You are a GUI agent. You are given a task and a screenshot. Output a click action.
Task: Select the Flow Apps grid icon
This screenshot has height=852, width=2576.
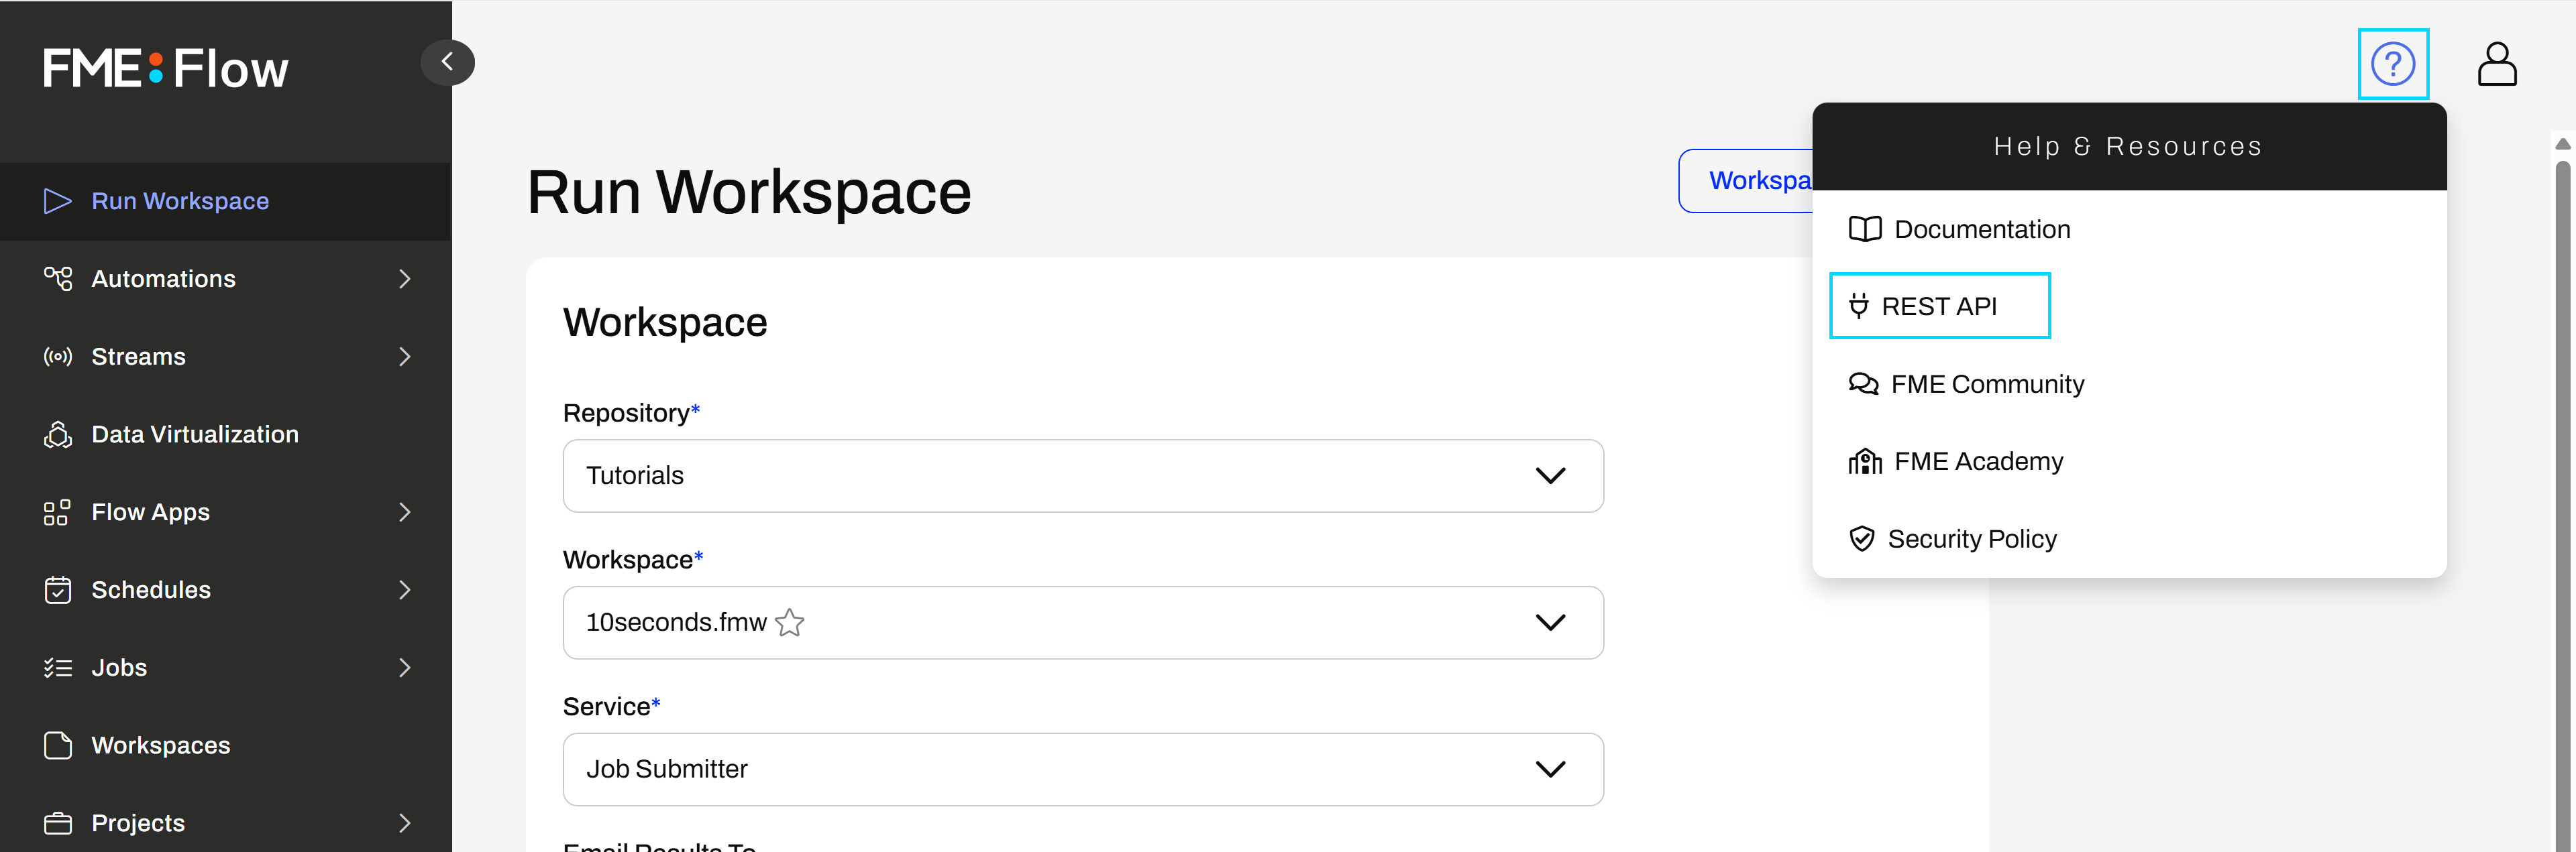click(58, 511)
